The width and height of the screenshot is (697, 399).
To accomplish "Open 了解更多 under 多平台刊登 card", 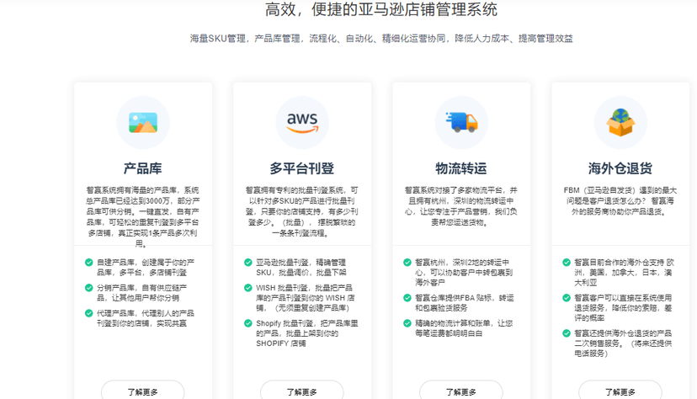I will (302, 391).
